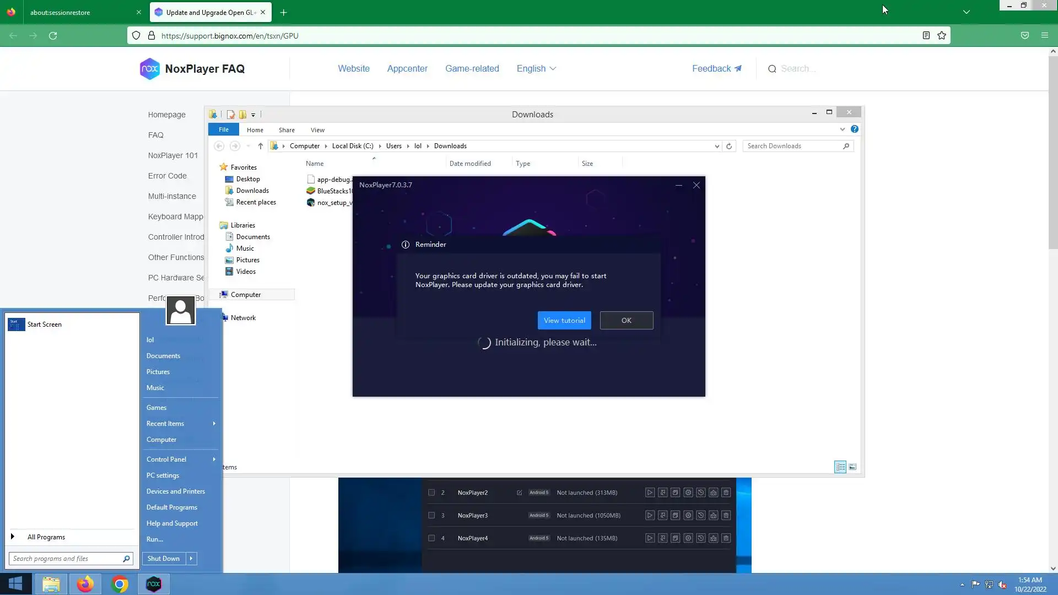Image resolution: width=1058 pixels, height=595 pixels.
Task: Click the backup restore icon for NoxPlayer2
Action: [700, 493]
